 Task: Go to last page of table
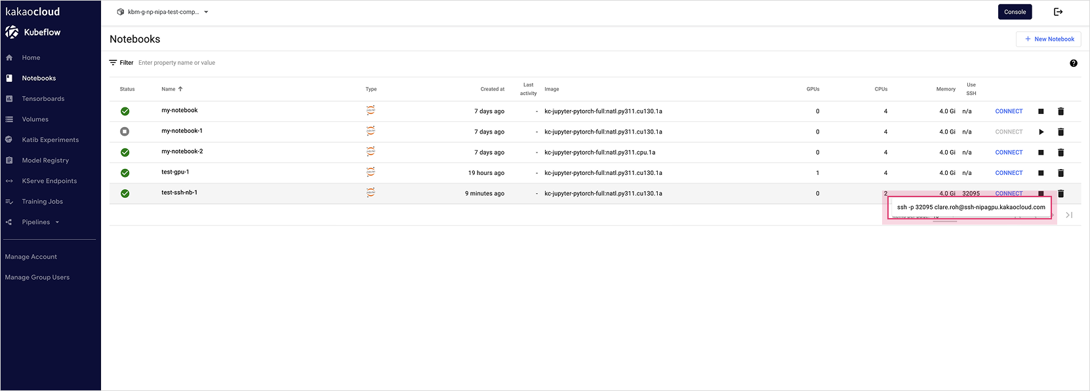(1069, 215)
